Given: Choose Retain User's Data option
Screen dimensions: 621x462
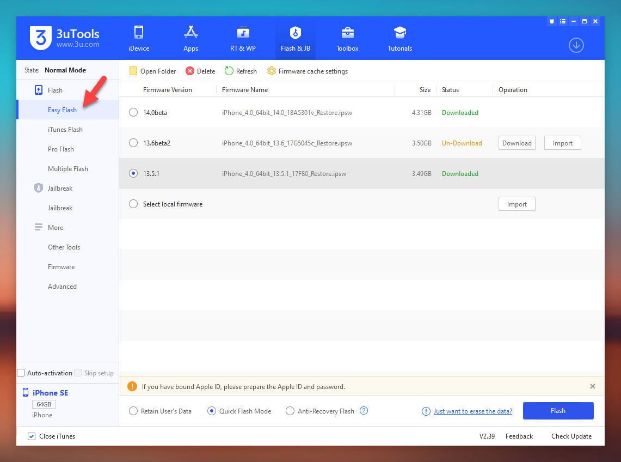Looking at the screenshot, I should (133, 411).
